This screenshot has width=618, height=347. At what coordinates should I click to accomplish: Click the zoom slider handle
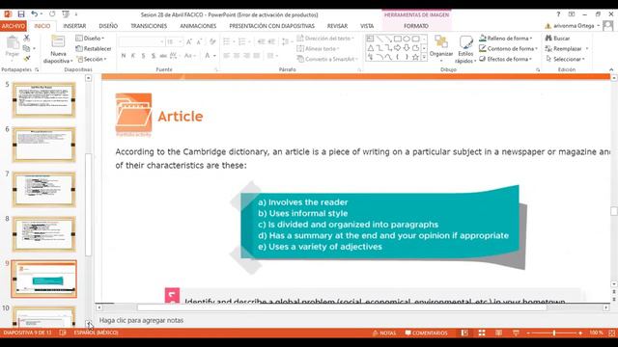(x=554, y=333)
